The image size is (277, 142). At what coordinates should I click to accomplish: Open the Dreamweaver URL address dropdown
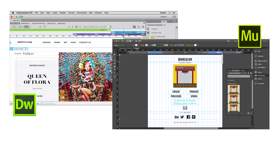coord(110,27)
